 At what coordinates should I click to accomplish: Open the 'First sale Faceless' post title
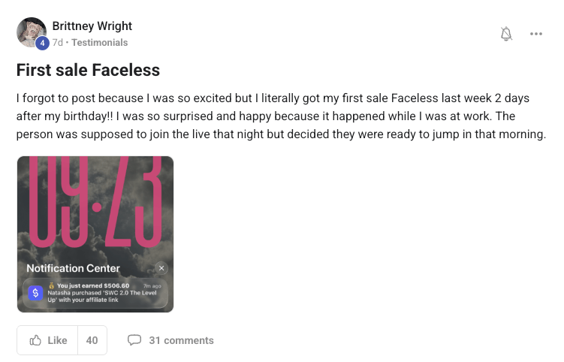click(x=88, y=71)
